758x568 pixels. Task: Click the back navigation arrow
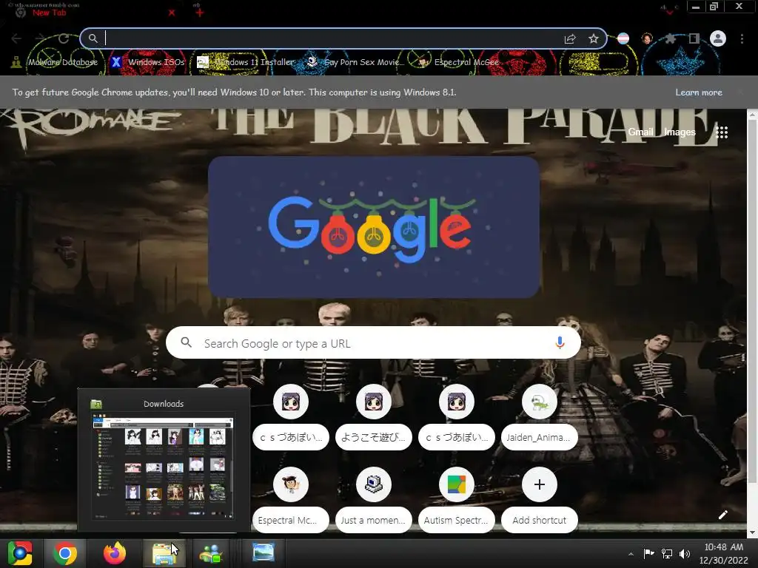point(16,38)
